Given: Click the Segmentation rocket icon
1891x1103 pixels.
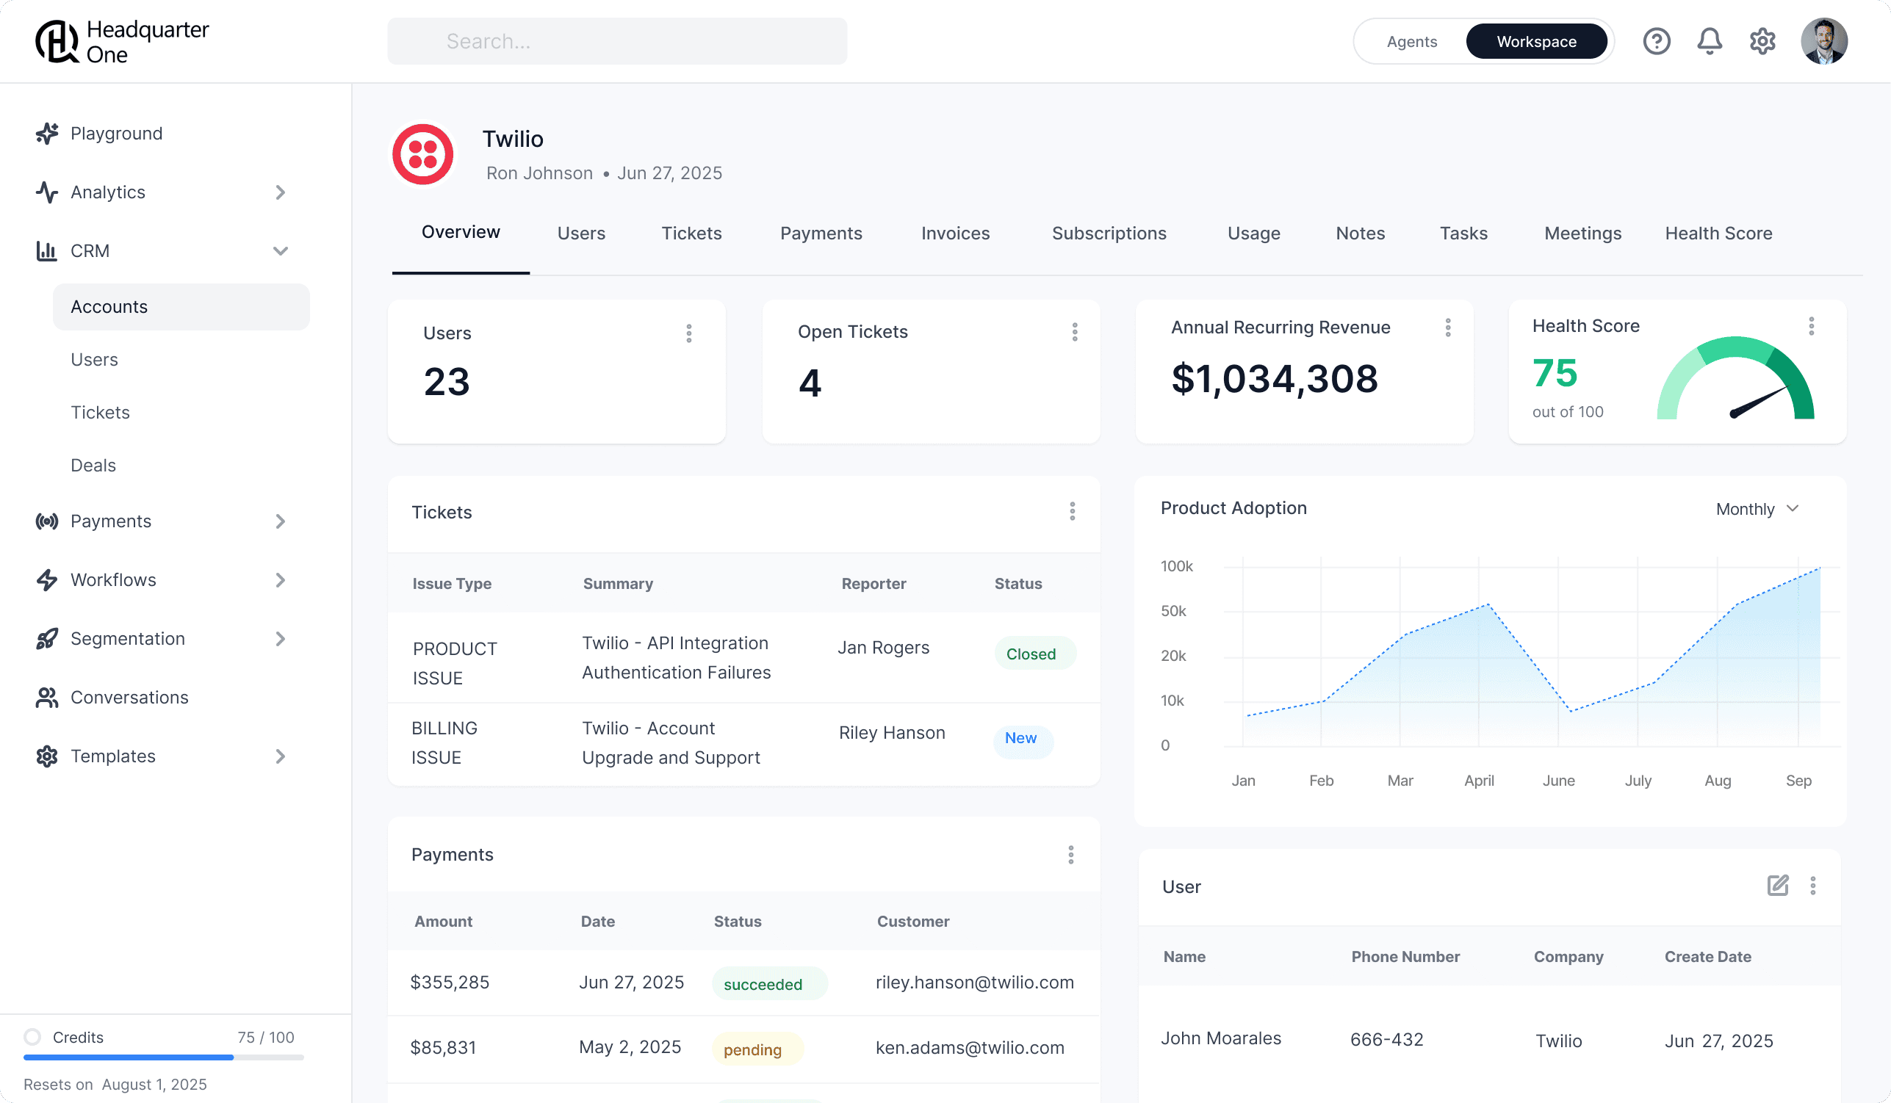Looking at the screenshot, I should point(46,639).
